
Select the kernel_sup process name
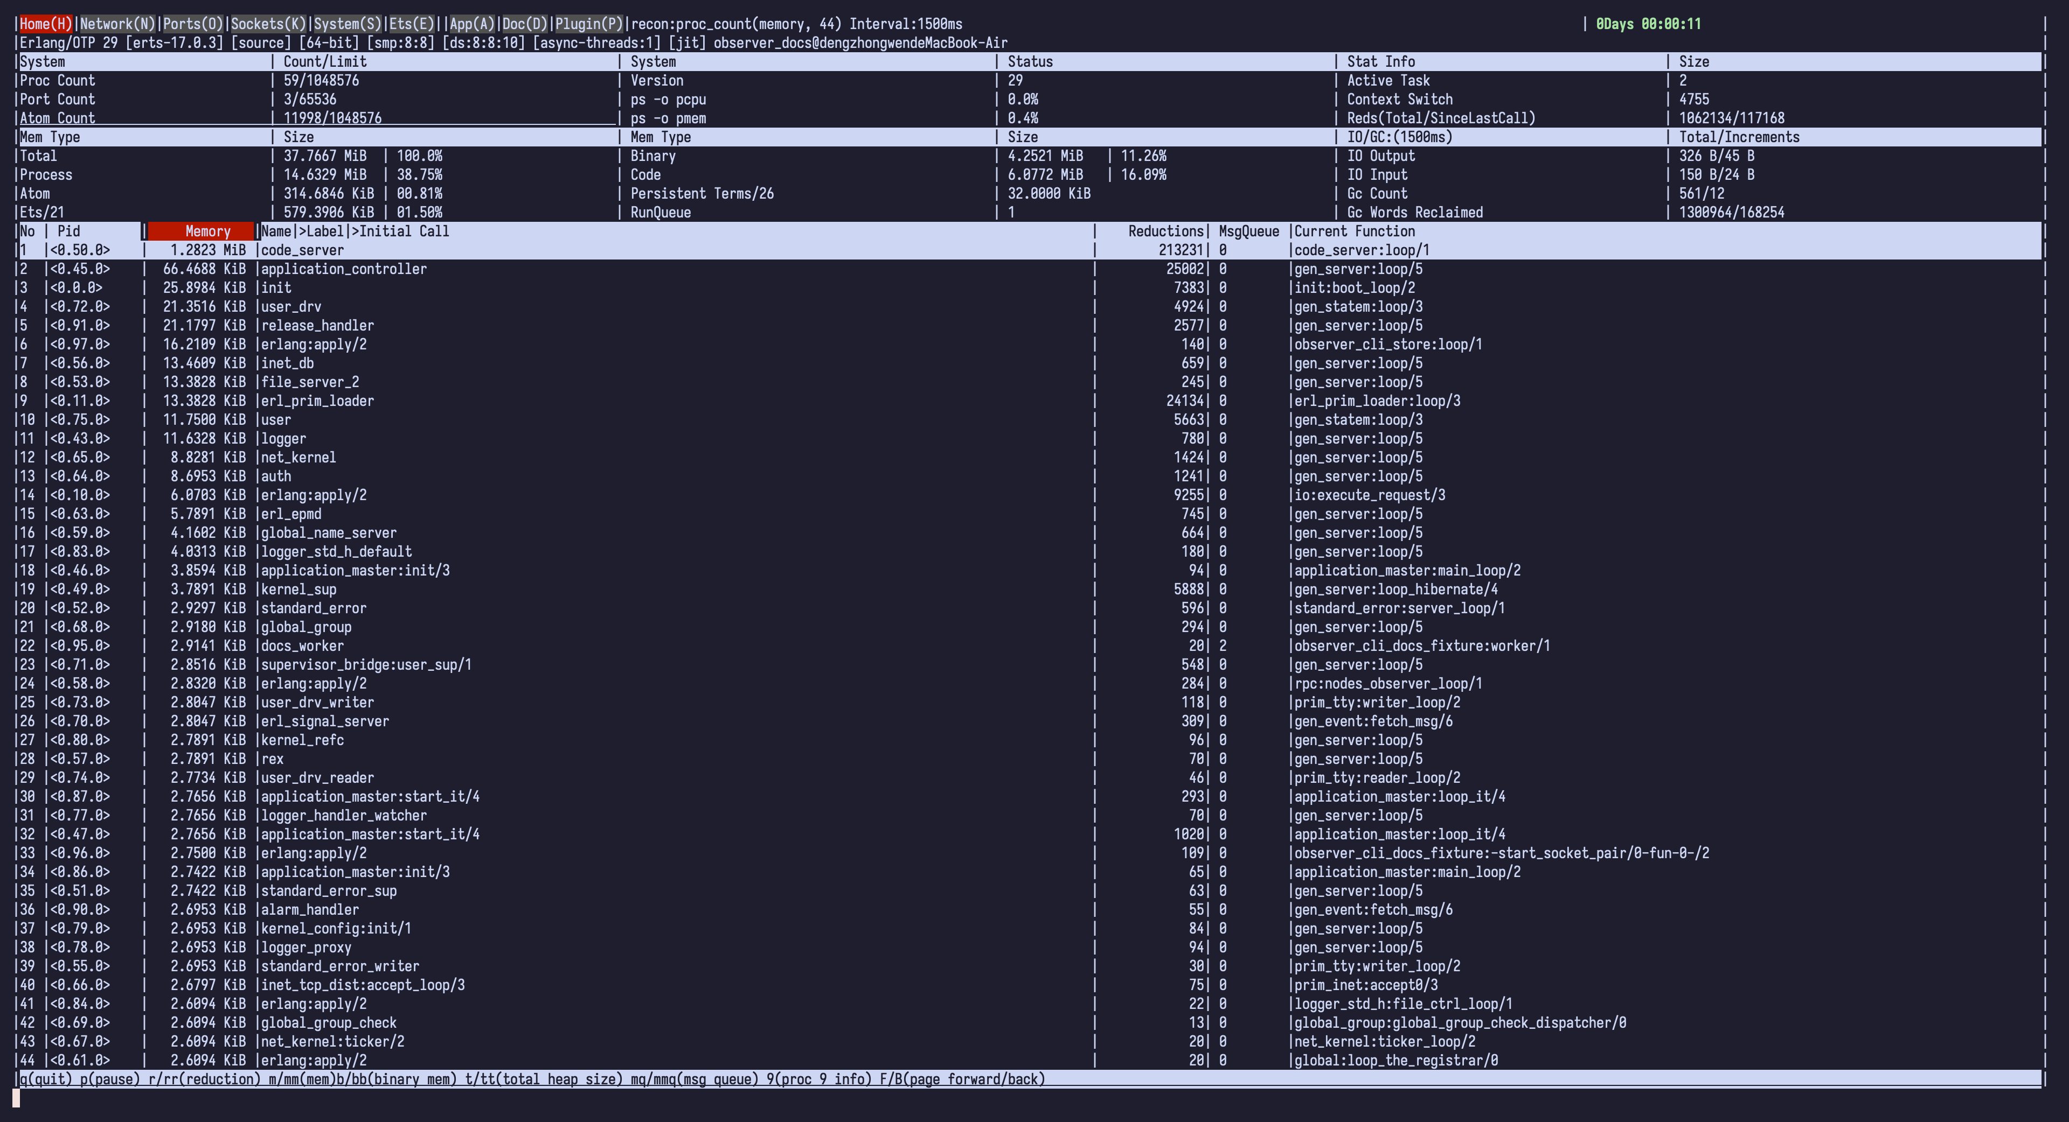(298, 590)
